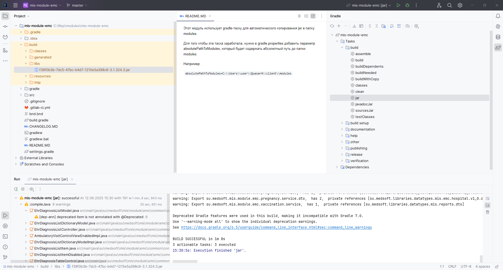Open the Database tool window icon
This screenshot has width=503, height=270.
(x=498, y=37)
